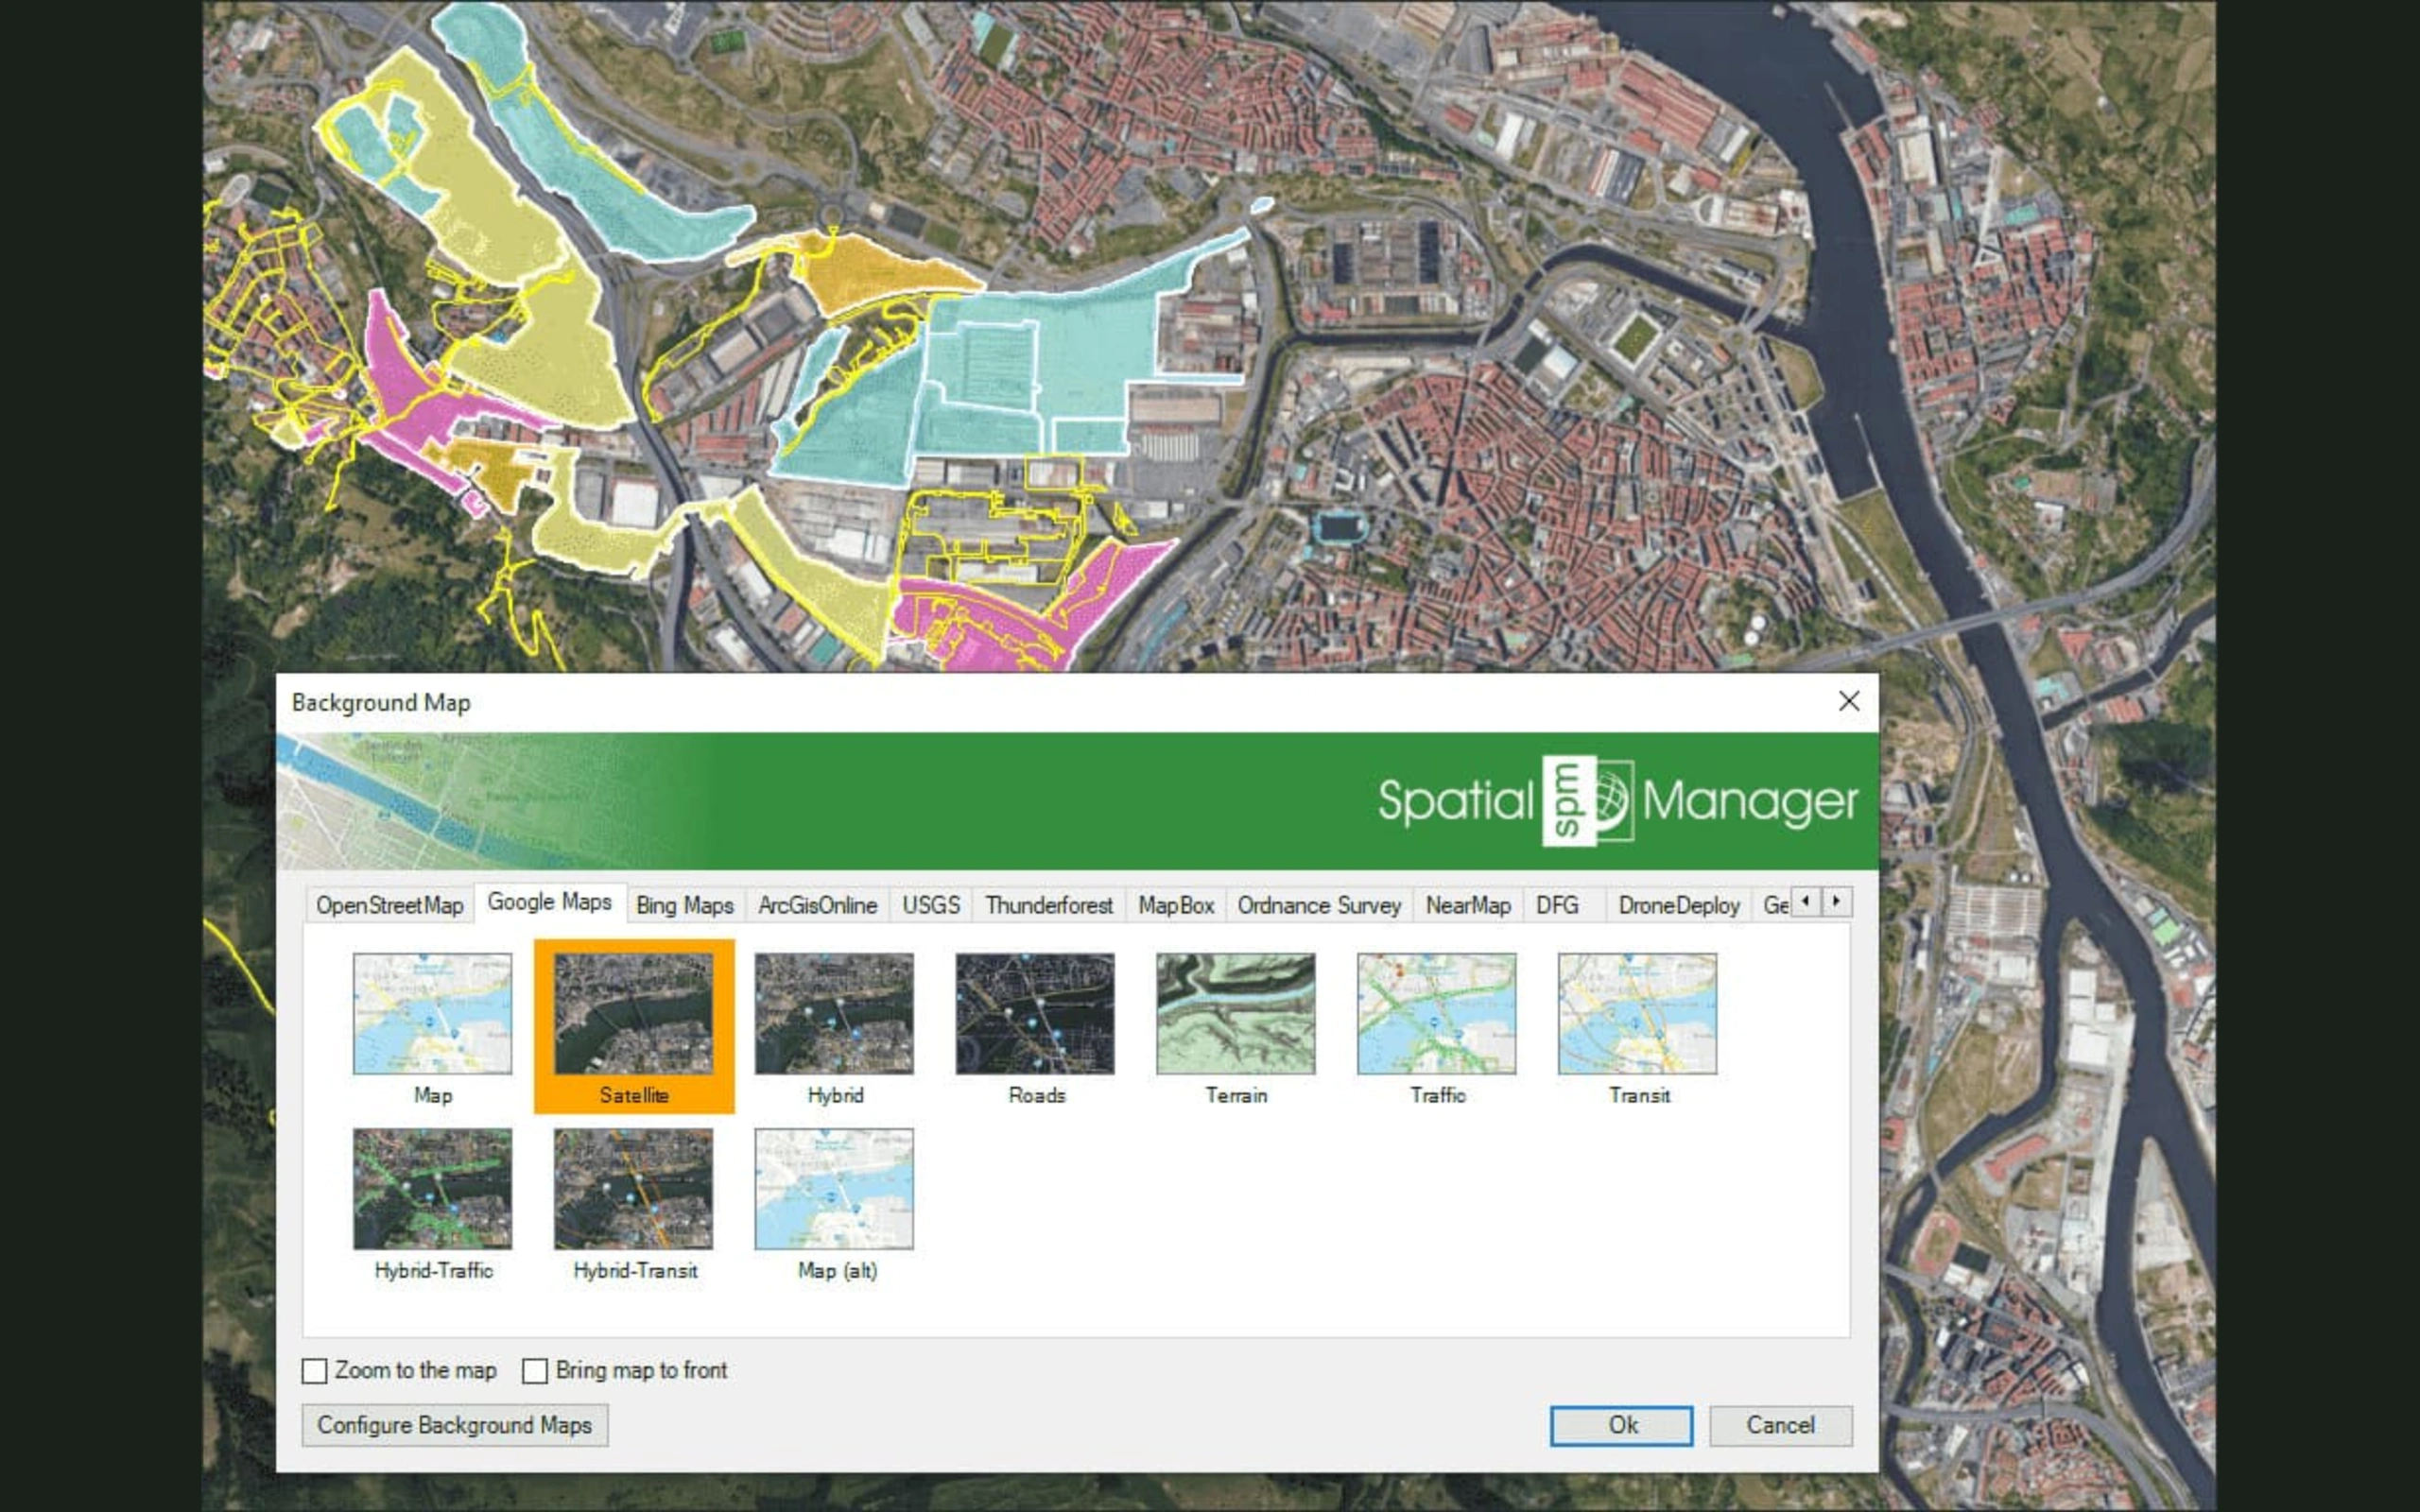Click the Cancel button
The width and height of the screenshot is (2420, 1512).
click(x=1780, y=1425)
